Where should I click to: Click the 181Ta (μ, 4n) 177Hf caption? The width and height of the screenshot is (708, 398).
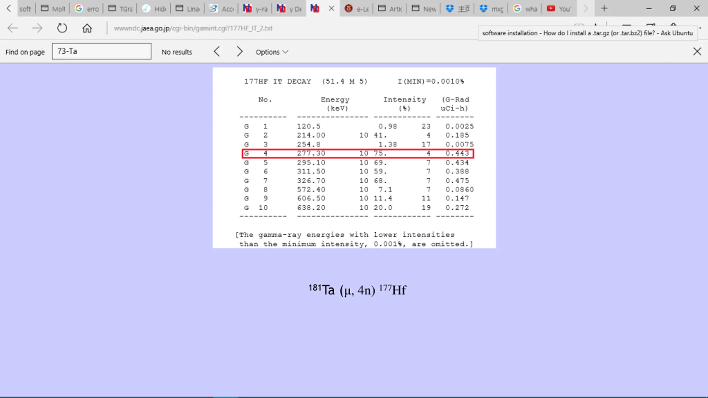(x=357, y=290)
